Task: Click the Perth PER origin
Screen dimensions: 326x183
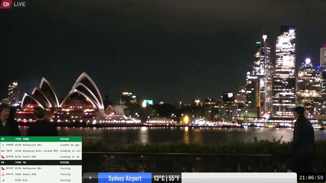Action: (x=29, y=157)
